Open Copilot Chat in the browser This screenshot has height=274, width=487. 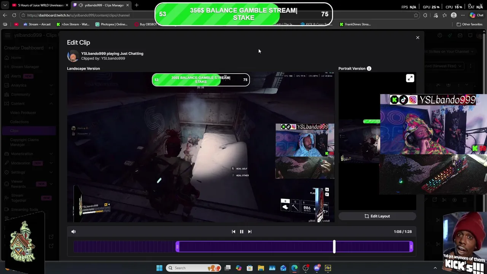click(x=476, y=15)
